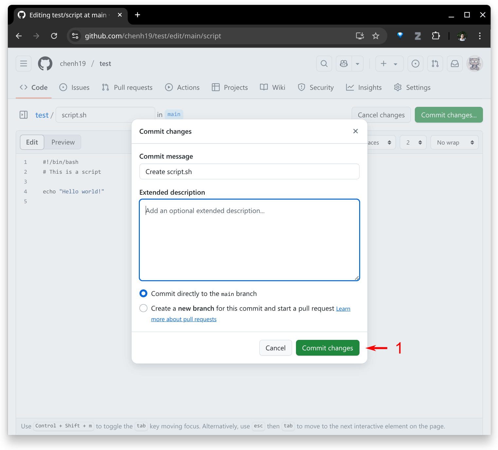Open the GitHub global navigation hamburger menu
498x450 pixels.
tap(24, 64)
